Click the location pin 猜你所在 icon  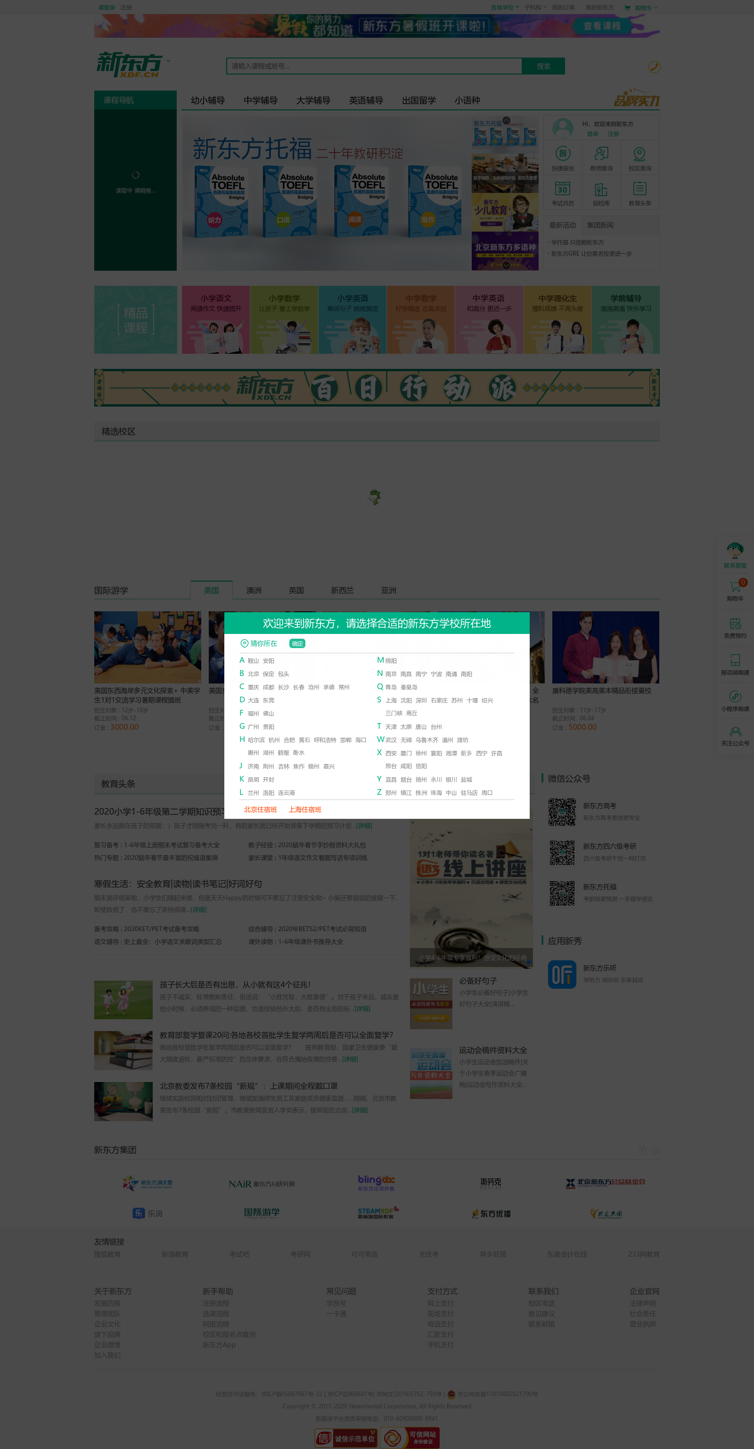point(245,643)
